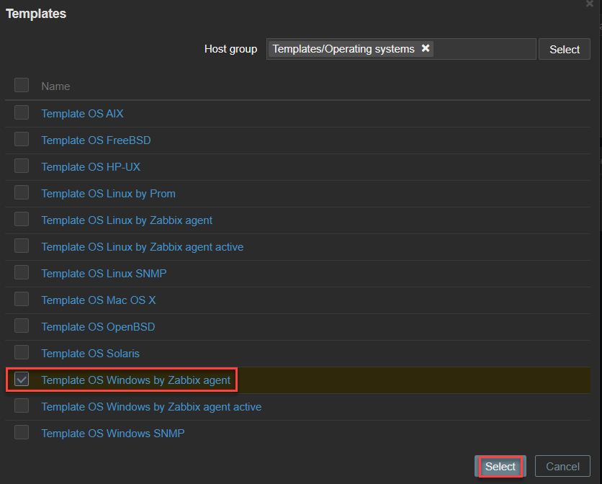Check the Template OS Linux by Zabbix agent checkbox
Image resolution: width=602 pixels, height=484 pixels.
point(21,218)
